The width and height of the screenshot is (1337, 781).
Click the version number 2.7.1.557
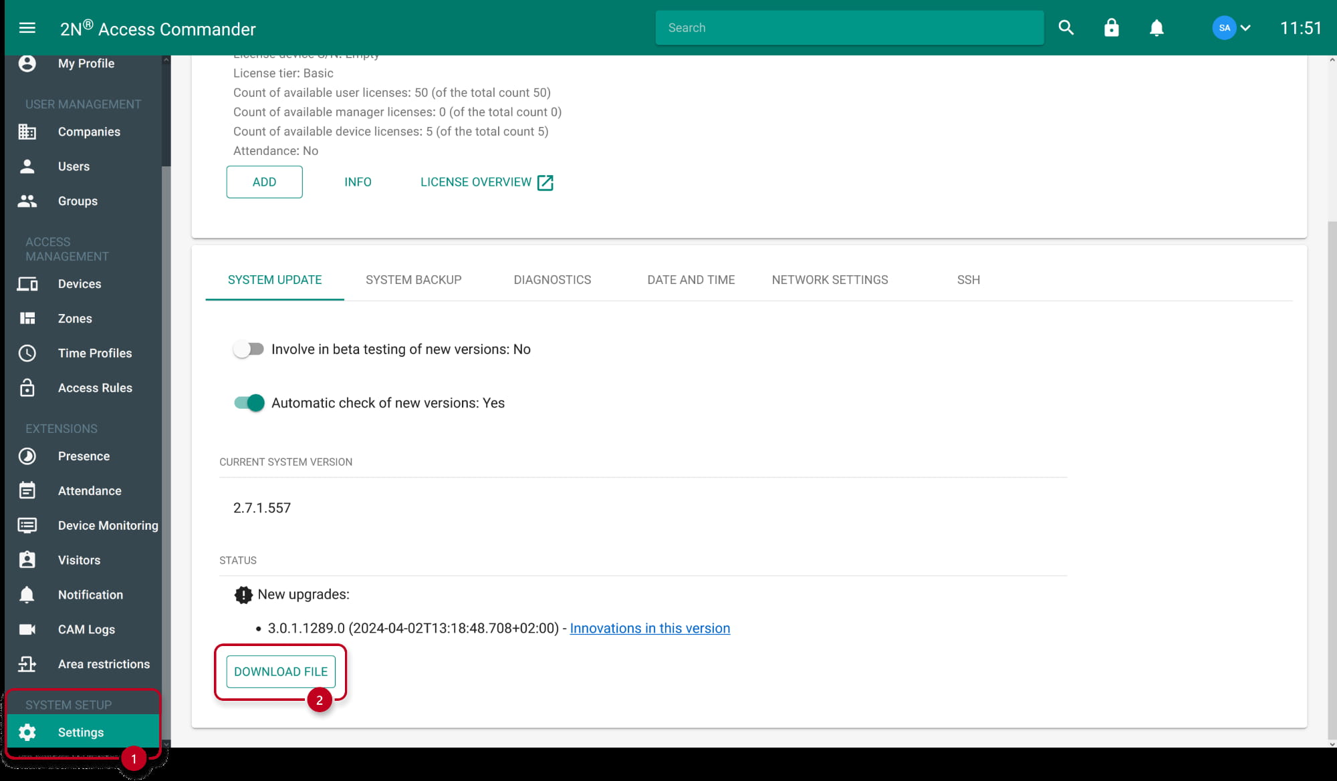click(262, 508)
